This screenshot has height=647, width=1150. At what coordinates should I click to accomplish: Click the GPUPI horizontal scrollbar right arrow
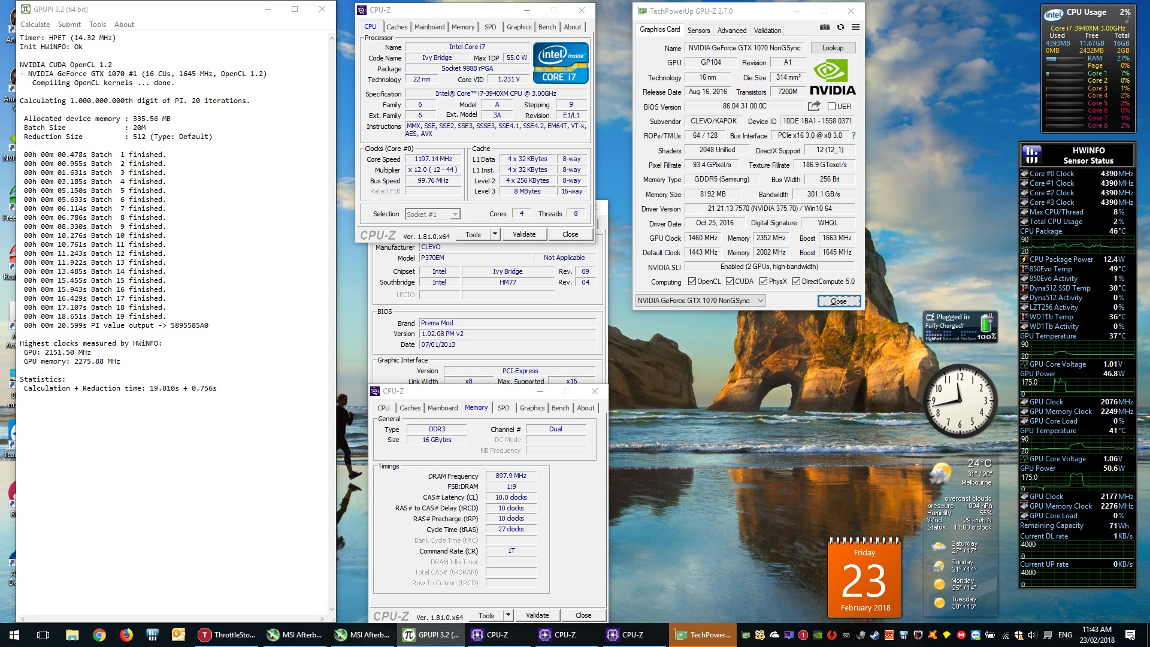click(x=322, y=618)
